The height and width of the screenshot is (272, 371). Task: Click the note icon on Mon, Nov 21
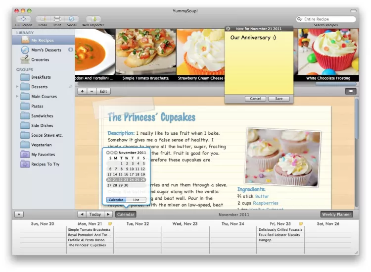point(110,223)
